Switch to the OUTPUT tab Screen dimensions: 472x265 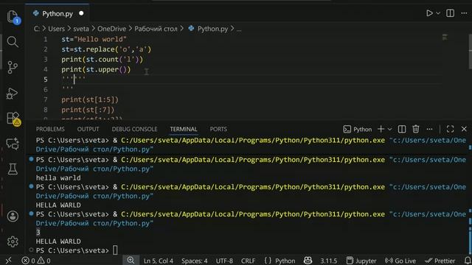point(88,130)
